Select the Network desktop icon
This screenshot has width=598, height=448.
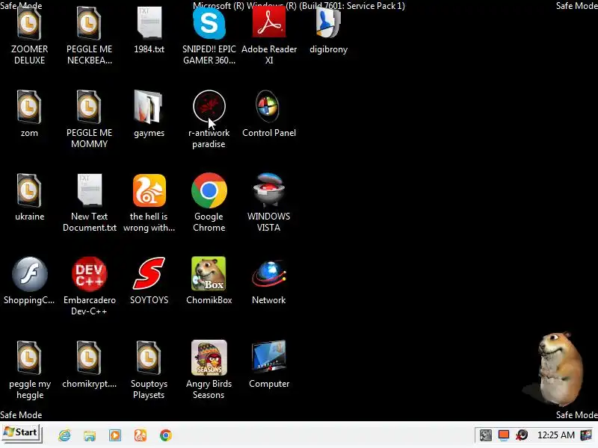[269, 273]
